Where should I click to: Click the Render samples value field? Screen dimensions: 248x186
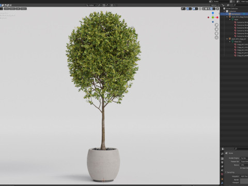point(244,180)
